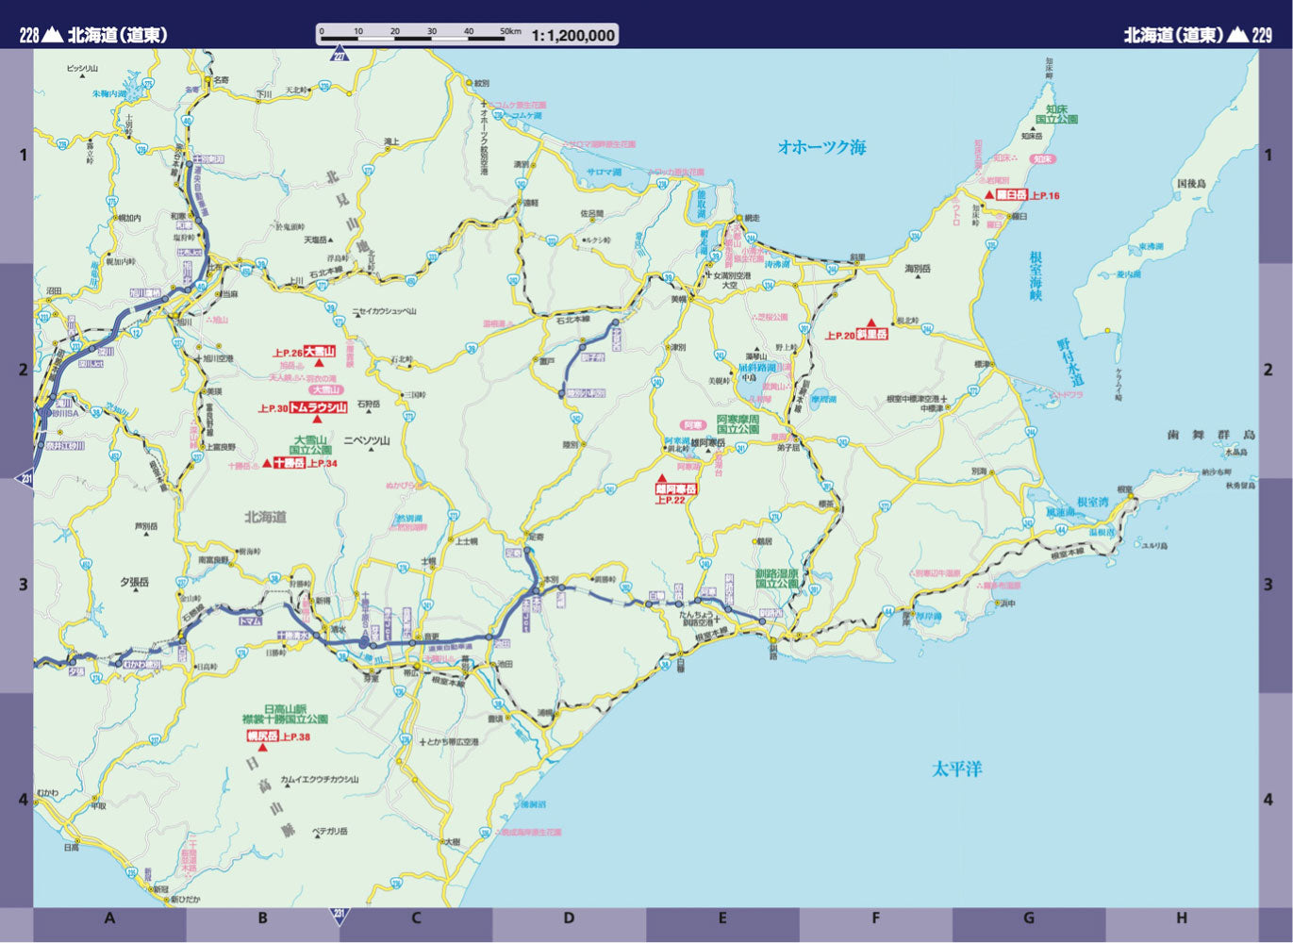Screen dimensions: 1293x943
Task: Click page number 229 in header
Action: point(1262,35)
